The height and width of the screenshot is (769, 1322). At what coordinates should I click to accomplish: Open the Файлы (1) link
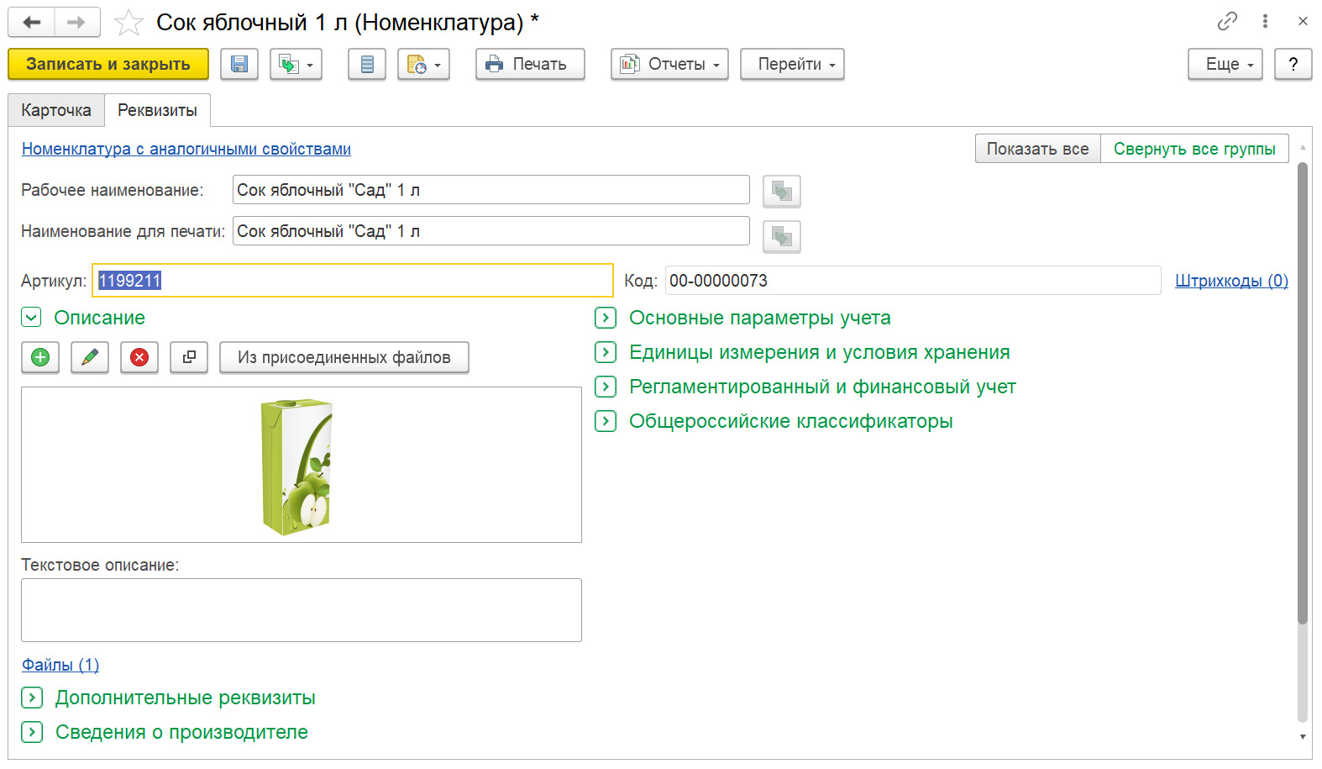(x=60, y=665)
